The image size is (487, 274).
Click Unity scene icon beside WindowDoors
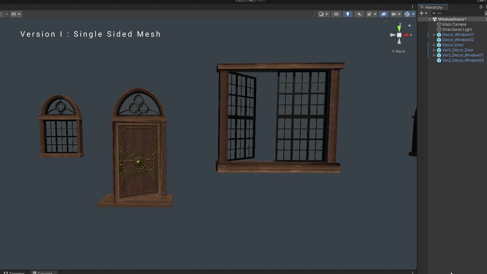[434, 19]
